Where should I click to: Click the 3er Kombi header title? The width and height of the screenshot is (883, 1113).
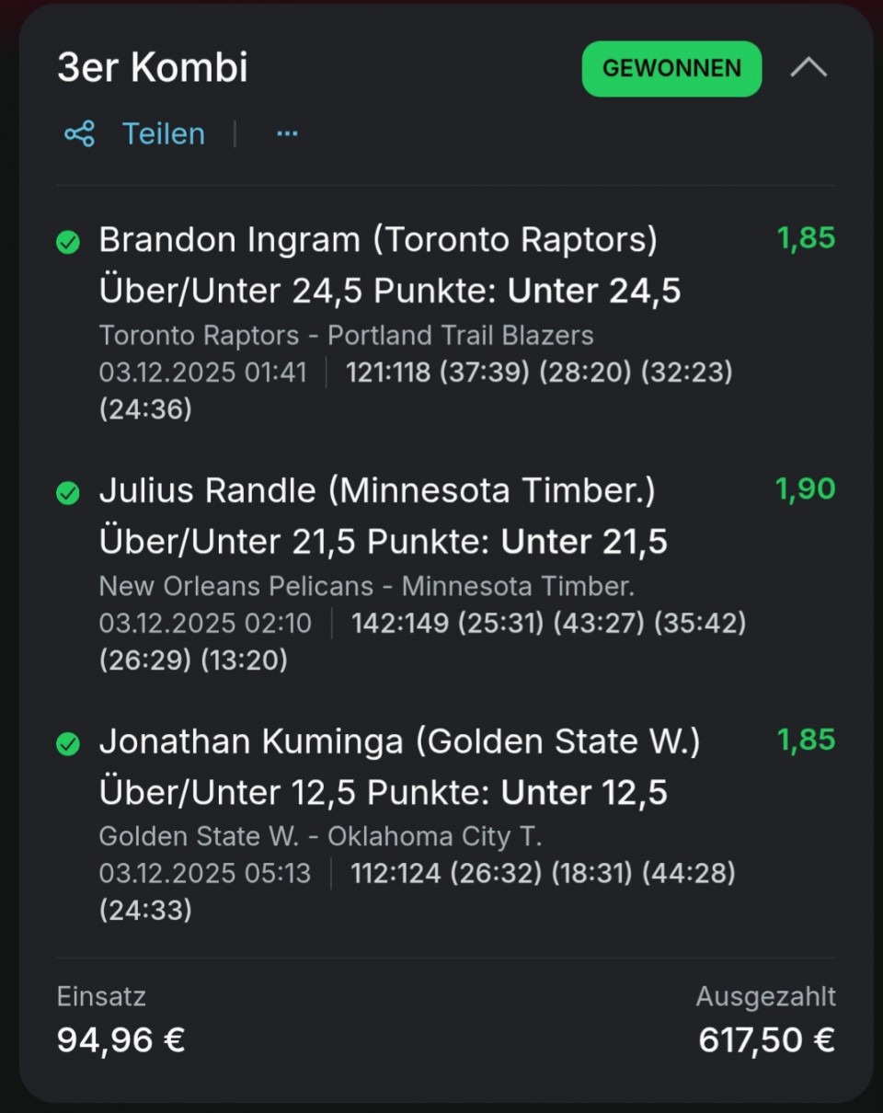(x=153, y=68)
